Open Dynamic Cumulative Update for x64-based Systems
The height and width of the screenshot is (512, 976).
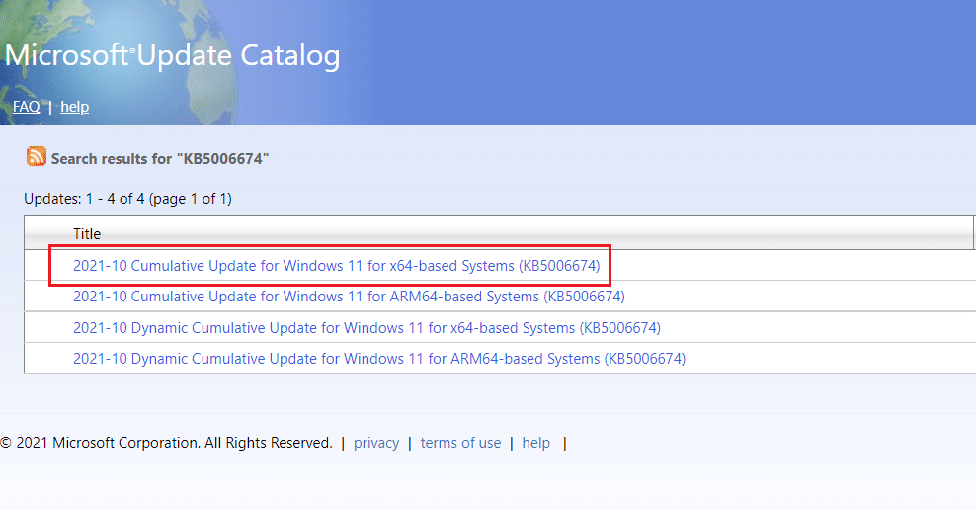click(366, 328)
